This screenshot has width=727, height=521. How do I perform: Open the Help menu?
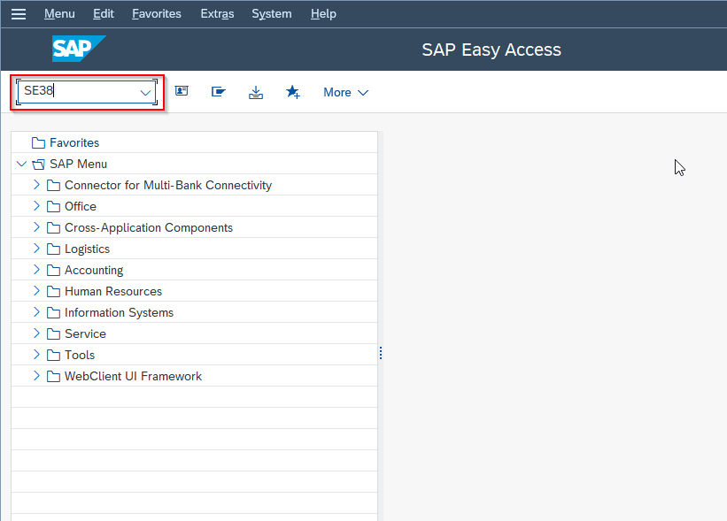click(x=323, y=14)
